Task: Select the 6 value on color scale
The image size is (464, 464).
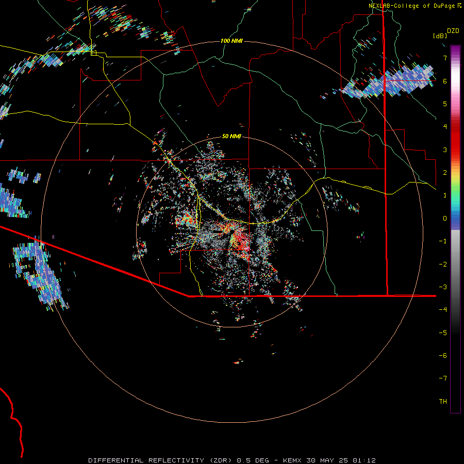Action: pos(445,81)
